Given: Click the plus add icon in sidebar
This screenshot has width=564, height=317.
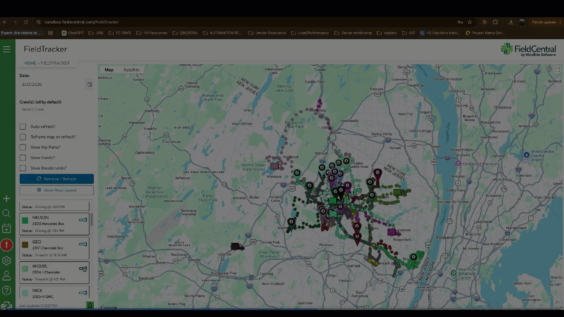Looking at the screenshot, I should [7, 199].
